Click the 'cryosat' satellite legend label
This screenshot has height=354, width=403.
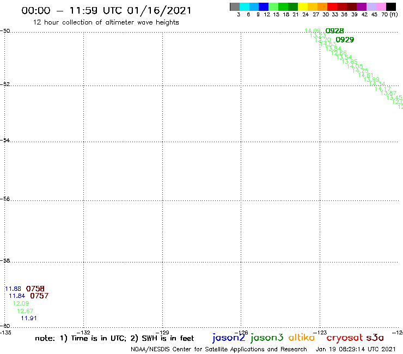pyautogui.click(x=345, y=338)
